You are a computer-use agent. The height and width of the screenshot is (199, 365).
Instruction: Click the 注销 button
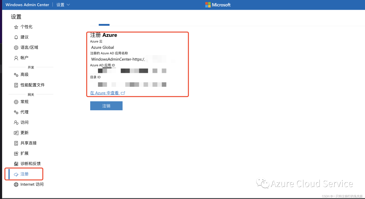[106, 106]
